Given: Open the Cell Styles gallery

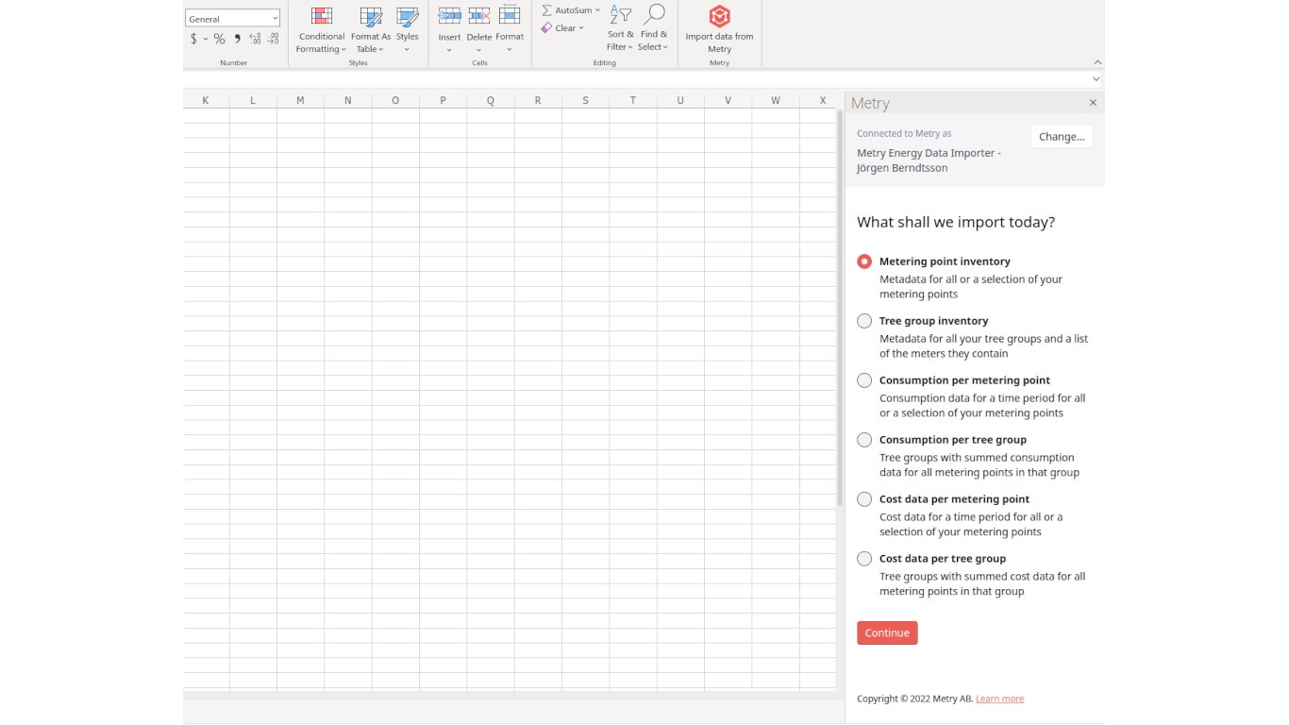Looking at the screenshot, I should [407, 29].
